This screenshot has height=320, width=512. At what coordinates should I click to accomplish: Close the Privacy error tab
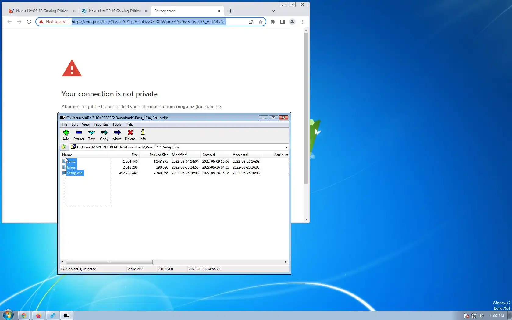click(219, 11)
